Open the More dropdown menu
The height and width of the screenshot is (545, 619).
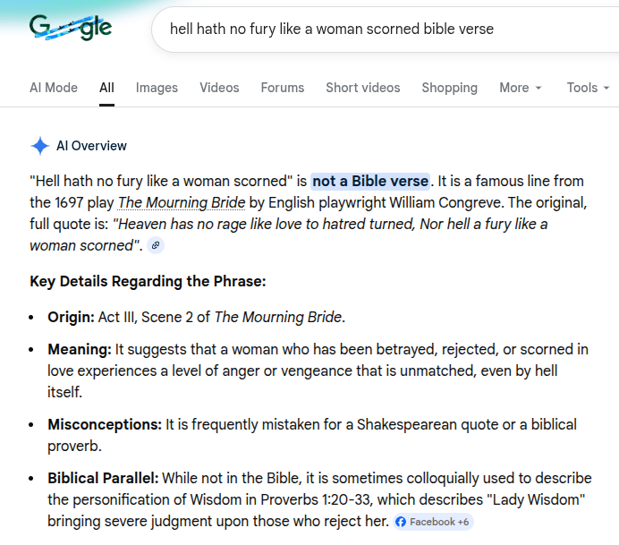click(x=521, y=88)
